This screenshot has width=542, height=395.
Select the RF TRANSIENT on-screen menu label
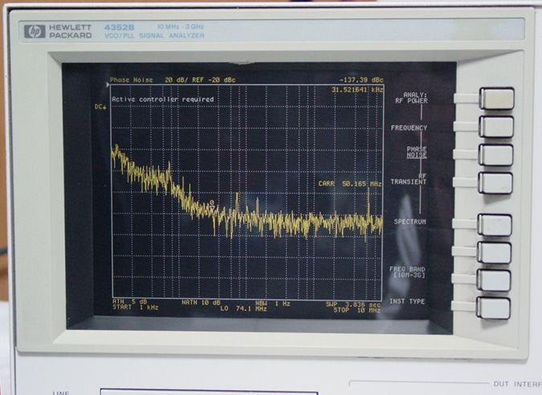click(408, 179)
